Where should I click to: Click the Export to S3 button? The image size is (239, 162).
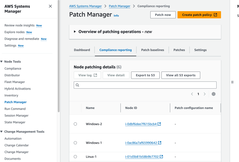click(145, 75)
